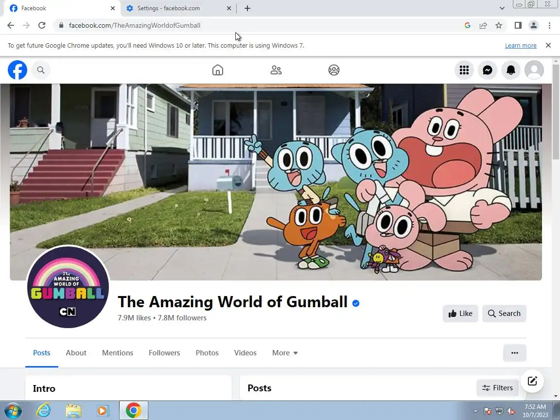Close the Facebook browser tab
The width and height of the screenshot is (560, 420).
(113, 8)
